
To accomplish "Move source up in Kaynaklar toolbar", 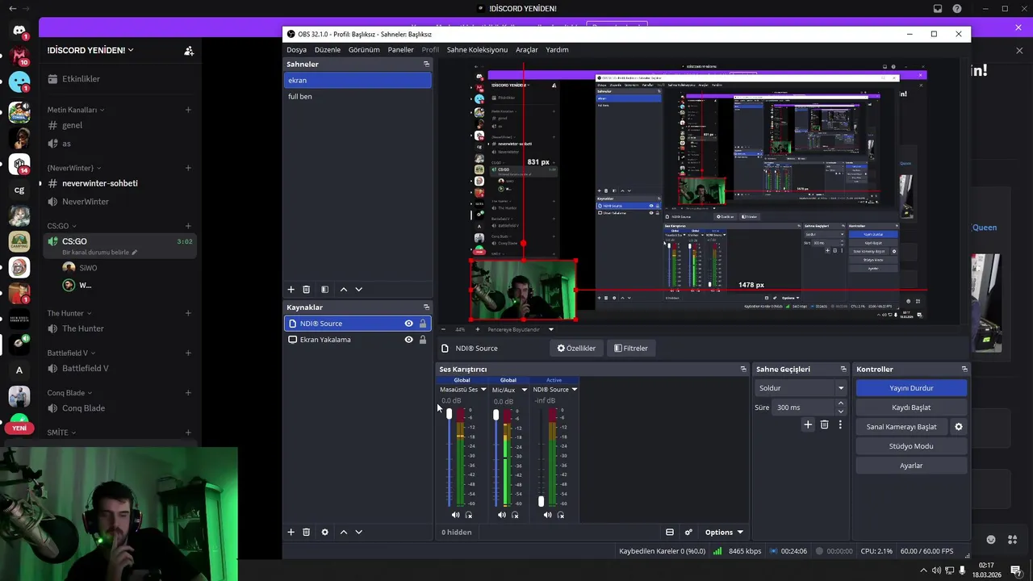I will (344, 532).
